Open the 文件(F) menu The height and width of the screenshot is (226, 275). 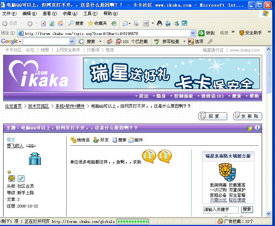9,14
